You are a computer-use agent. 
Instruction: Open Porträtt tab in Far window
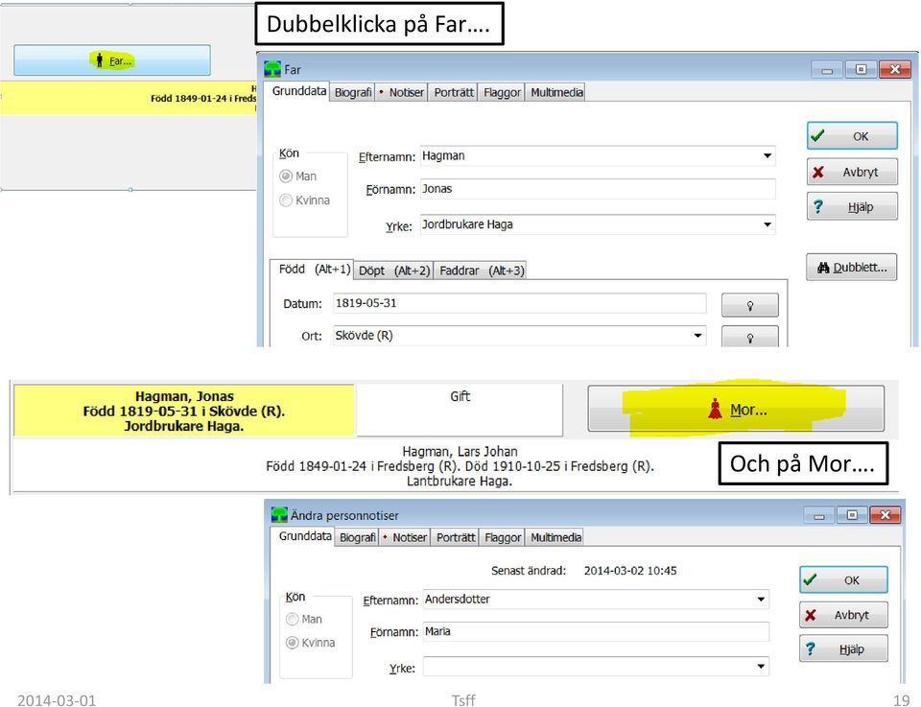tap(454, 92)
